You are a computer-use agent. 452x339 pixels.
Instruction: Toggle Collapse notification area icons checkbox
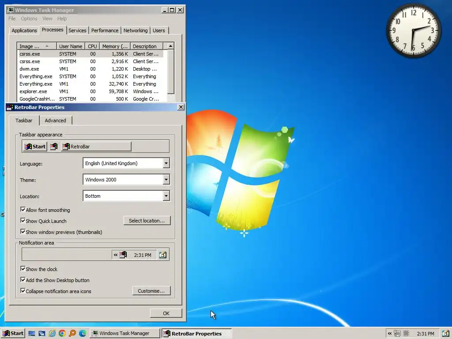[23, 290]
